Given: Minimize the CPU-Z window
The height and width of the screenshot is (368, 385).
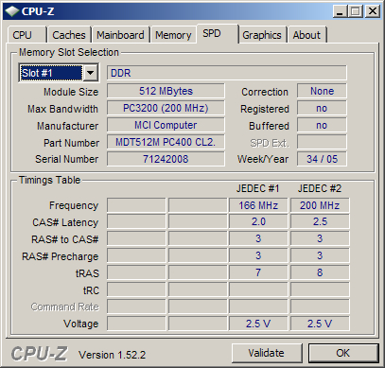Looking at the screenshot, I should tap(340, 11).
